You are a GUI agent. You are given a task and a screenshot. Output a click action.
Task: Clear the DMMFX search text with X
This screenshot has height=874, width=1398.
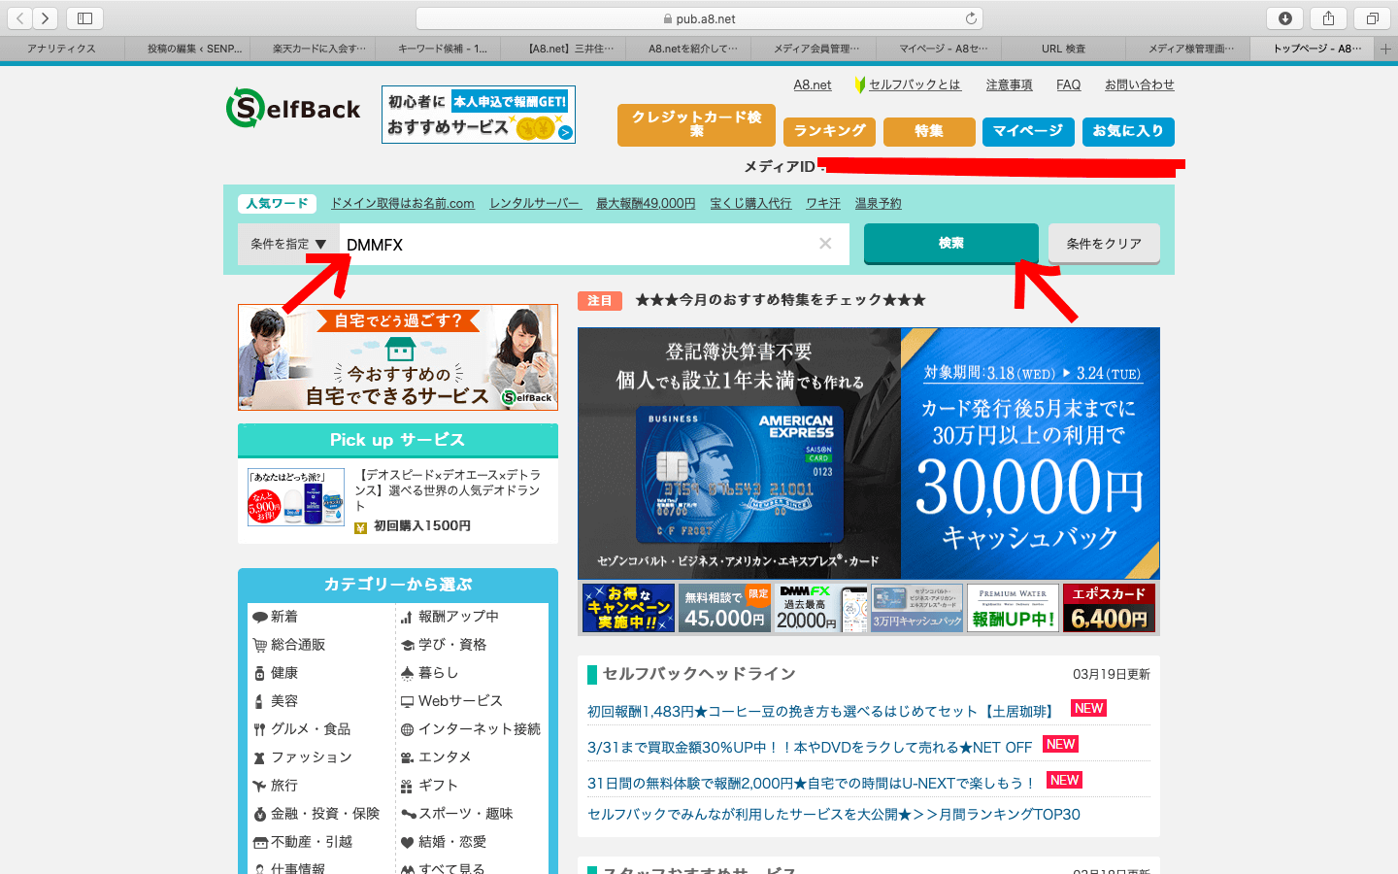tap(825, 244)
